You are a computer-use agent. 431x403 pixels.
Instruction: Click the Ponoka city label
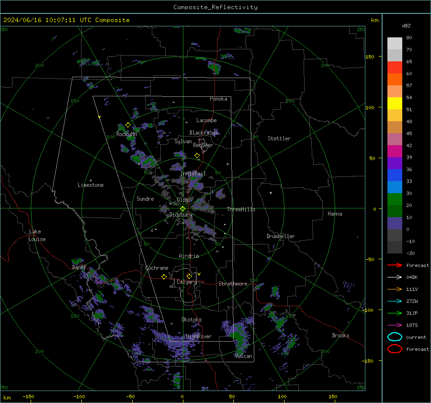pos(218,99)
